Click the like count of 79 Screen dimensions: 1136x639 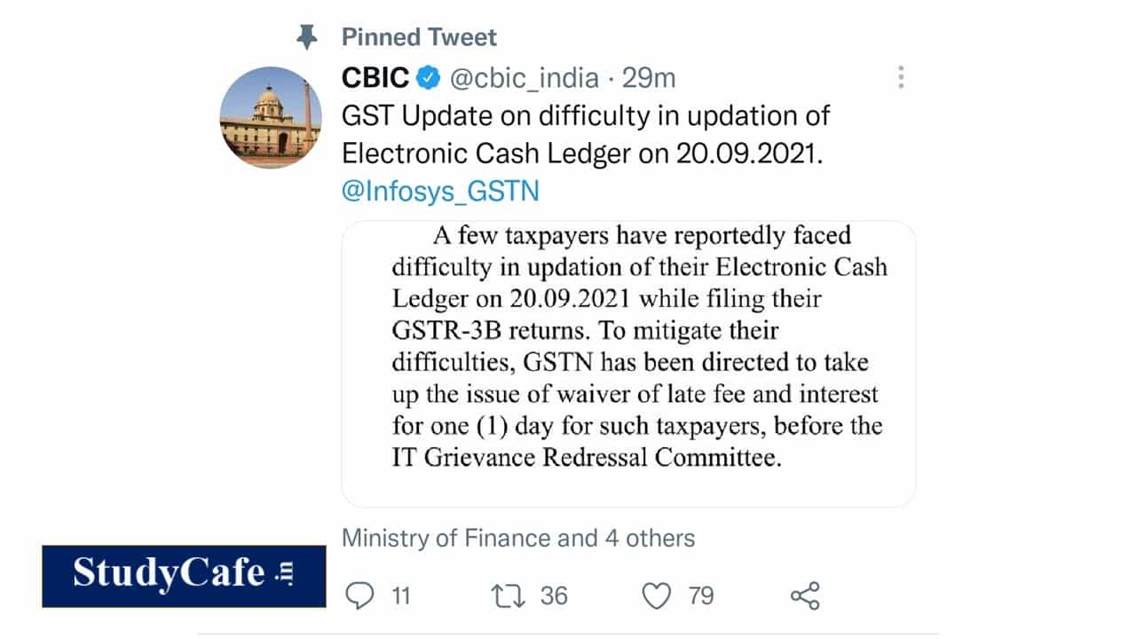(701, 596)
